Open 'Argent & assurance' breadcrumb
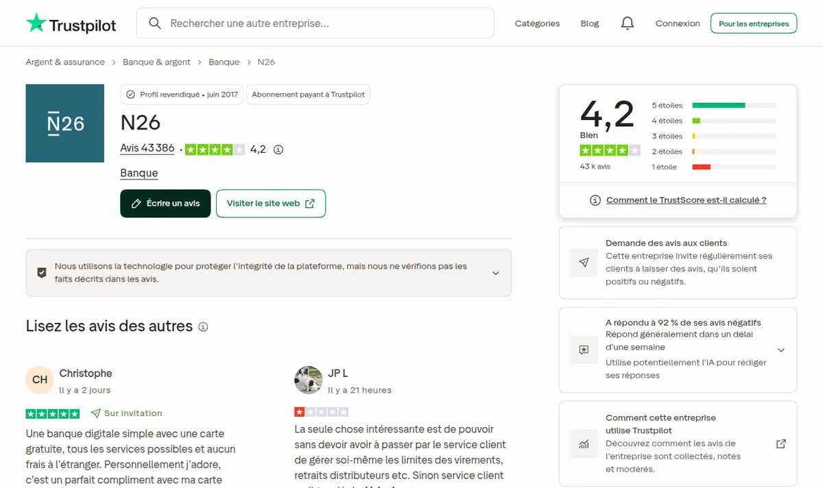The height and width of the screenshot is (488, 823). click(x=65, y=62)
